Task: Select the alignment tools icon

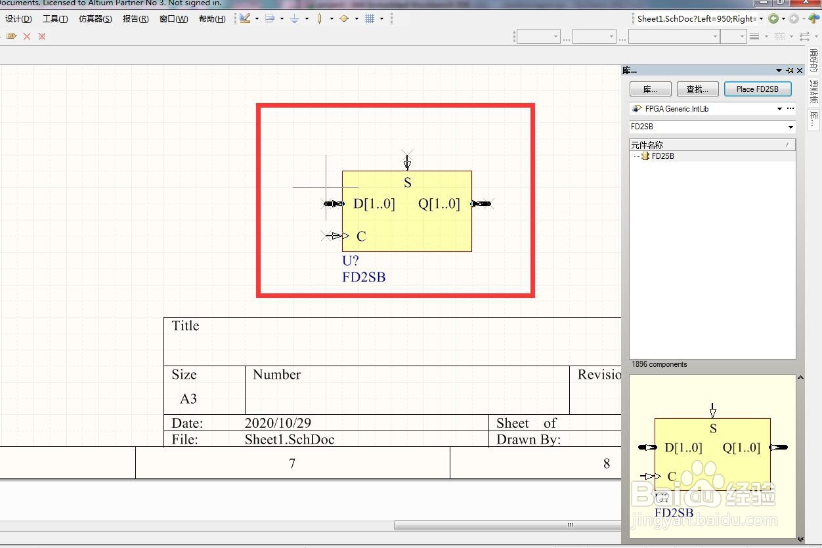Action: coord(270,18)
